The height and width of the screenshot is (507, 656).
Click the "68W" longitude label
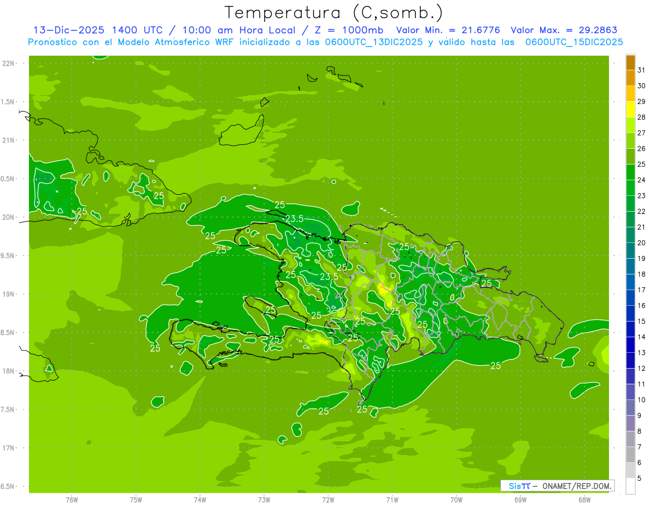(584, 499)
